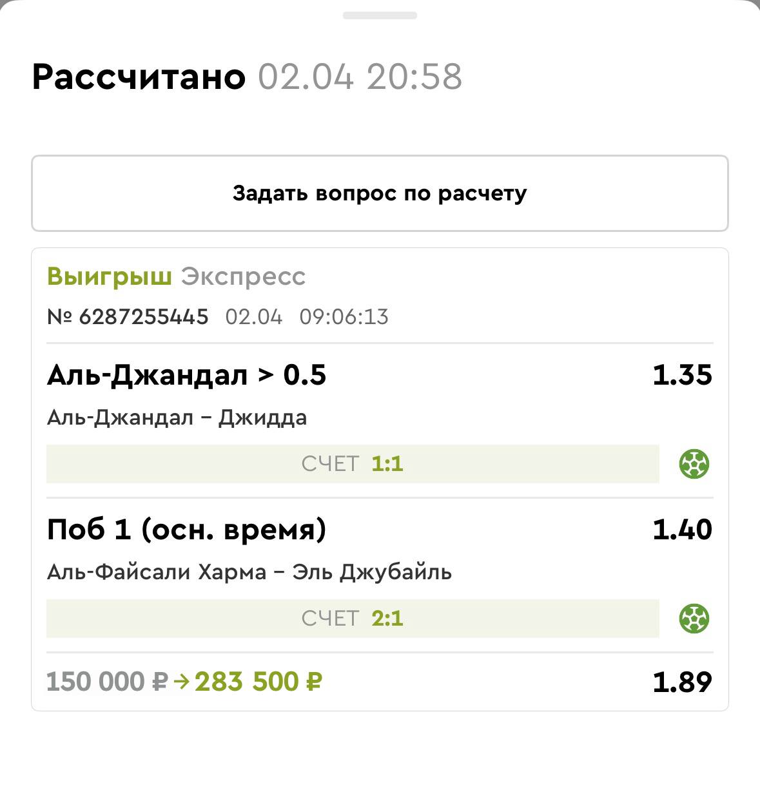Image resolution: width=760 pixels, height=808 pixels.
Task: Click the 283 500 ₽ payout amount
Action: 258,682
